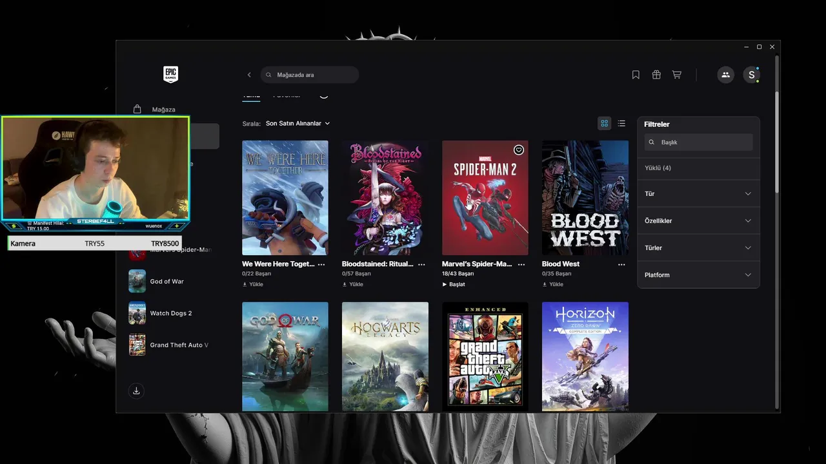Expand the Platform filter

pyautogui.click(x=698, y=275)
